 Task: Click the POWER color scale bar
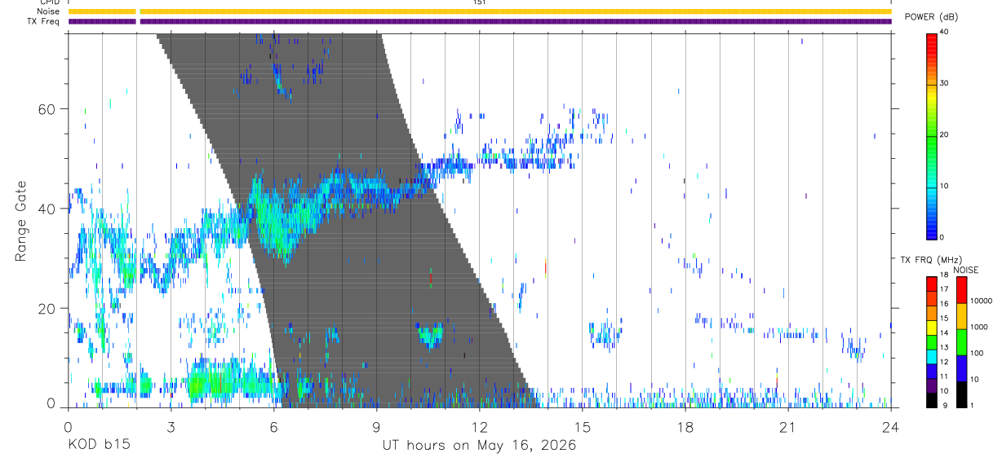click(931, 135)
